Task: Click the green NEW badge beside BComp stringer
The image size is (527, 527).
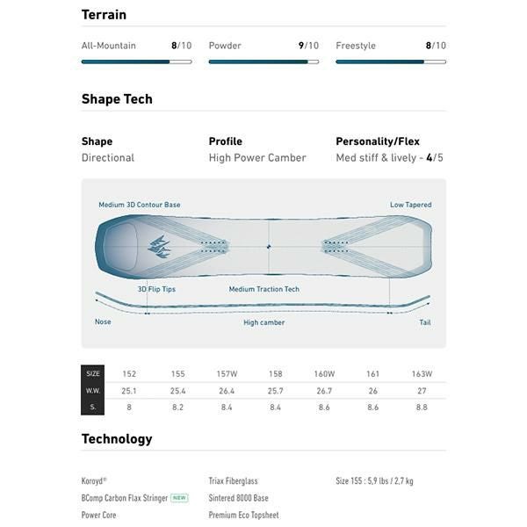Action: (x=180, y=498)
